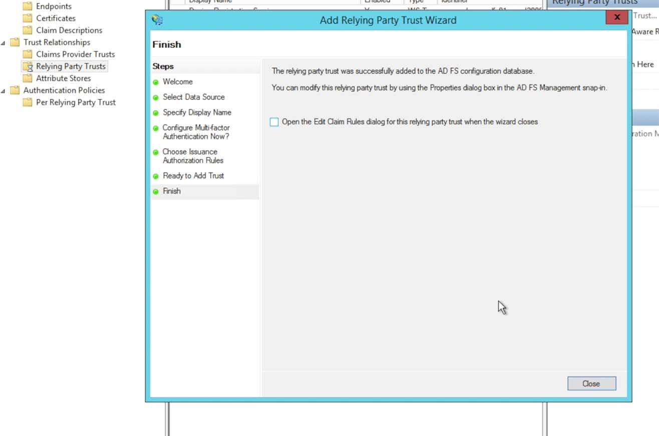Viewport: 659px width, 436px height.
Task: Collapse the Authentication Policies tree node
Action: click(x=4, y=91)
